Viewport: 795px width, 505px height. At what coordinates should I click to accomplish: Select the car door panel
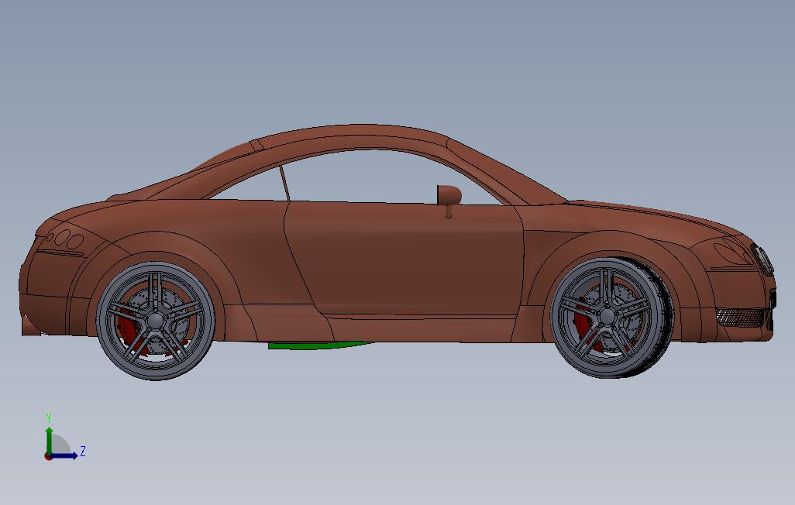[x=404, y=259]
